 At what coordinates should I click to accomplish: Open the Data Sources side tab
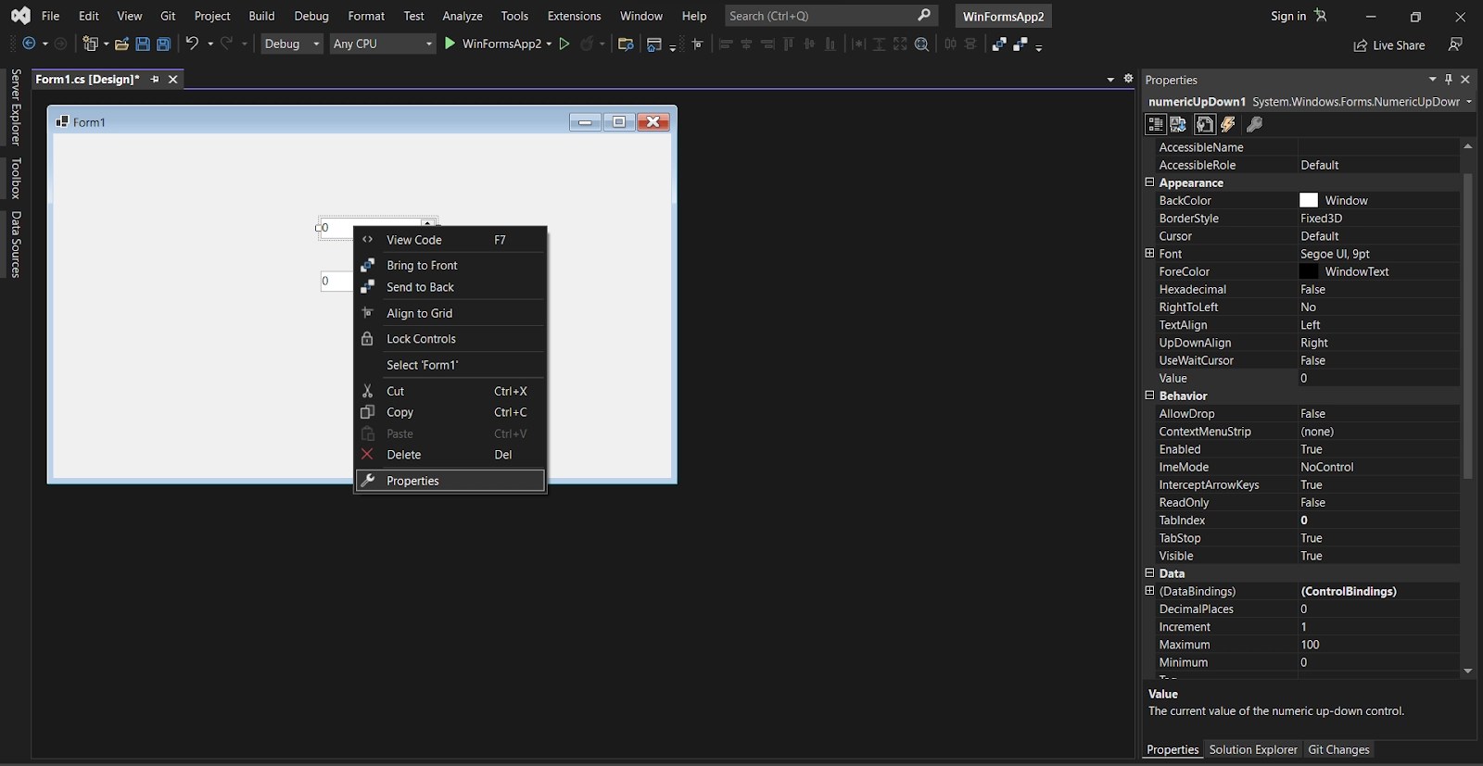16,245
